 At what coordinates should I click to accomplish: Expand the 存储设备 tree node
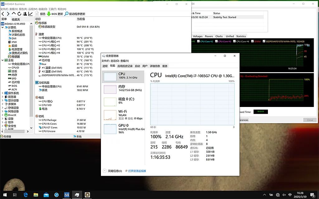pyautogui.click(x=2, y=108)
